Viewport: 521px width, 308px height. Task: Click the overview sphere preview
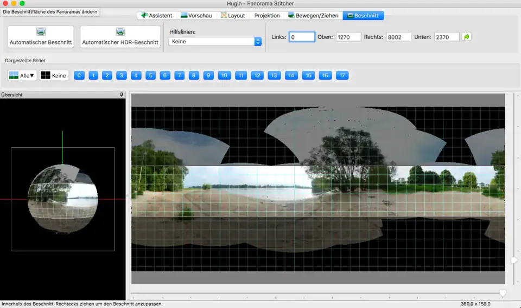[62, 198]
